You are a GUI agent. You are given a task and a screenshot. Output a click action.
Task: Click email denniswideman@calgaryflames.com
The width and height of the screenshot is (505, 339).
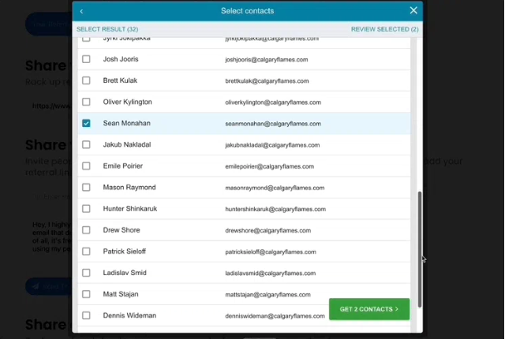(x=275, y=316)
